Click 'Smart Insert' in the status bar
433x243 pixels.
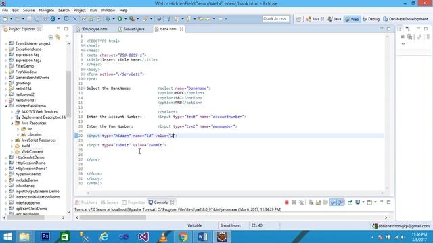point(230,225)
